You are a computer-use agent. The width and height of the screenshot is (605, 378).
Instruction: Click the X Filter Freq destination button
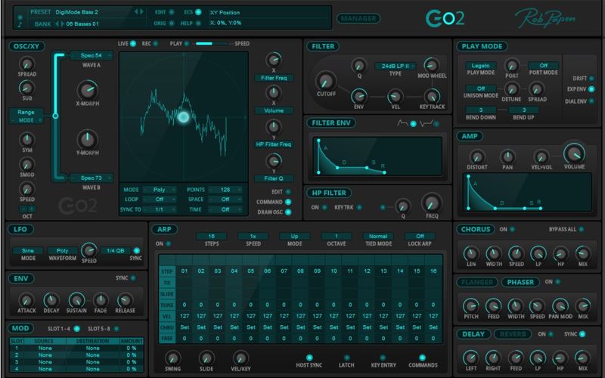point(274,78)
